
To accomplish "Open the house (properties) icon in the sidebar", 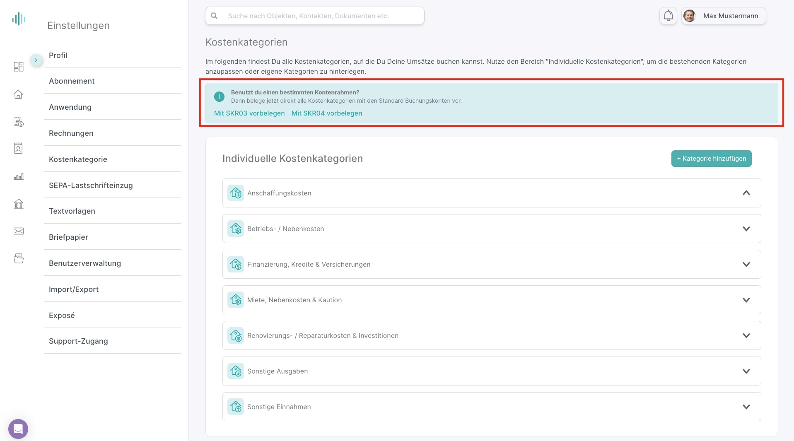I will coord(19,94).
